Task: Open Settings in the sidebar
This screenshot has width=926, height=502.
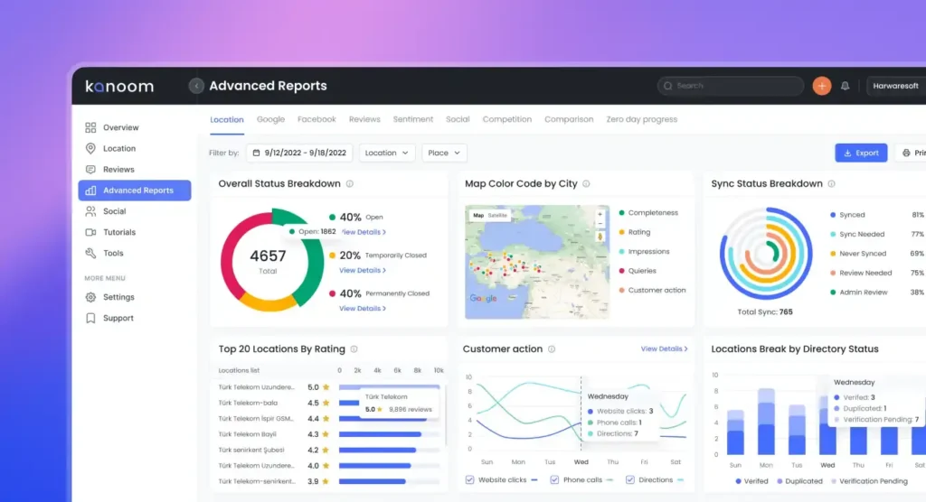Action: 118,297
